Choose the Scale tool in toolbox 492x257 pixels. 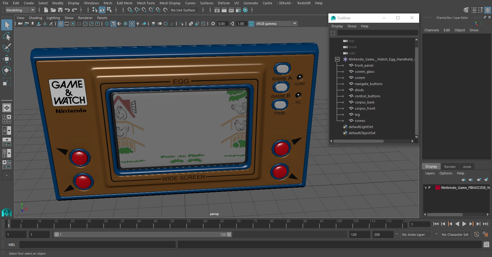point(7,82)
